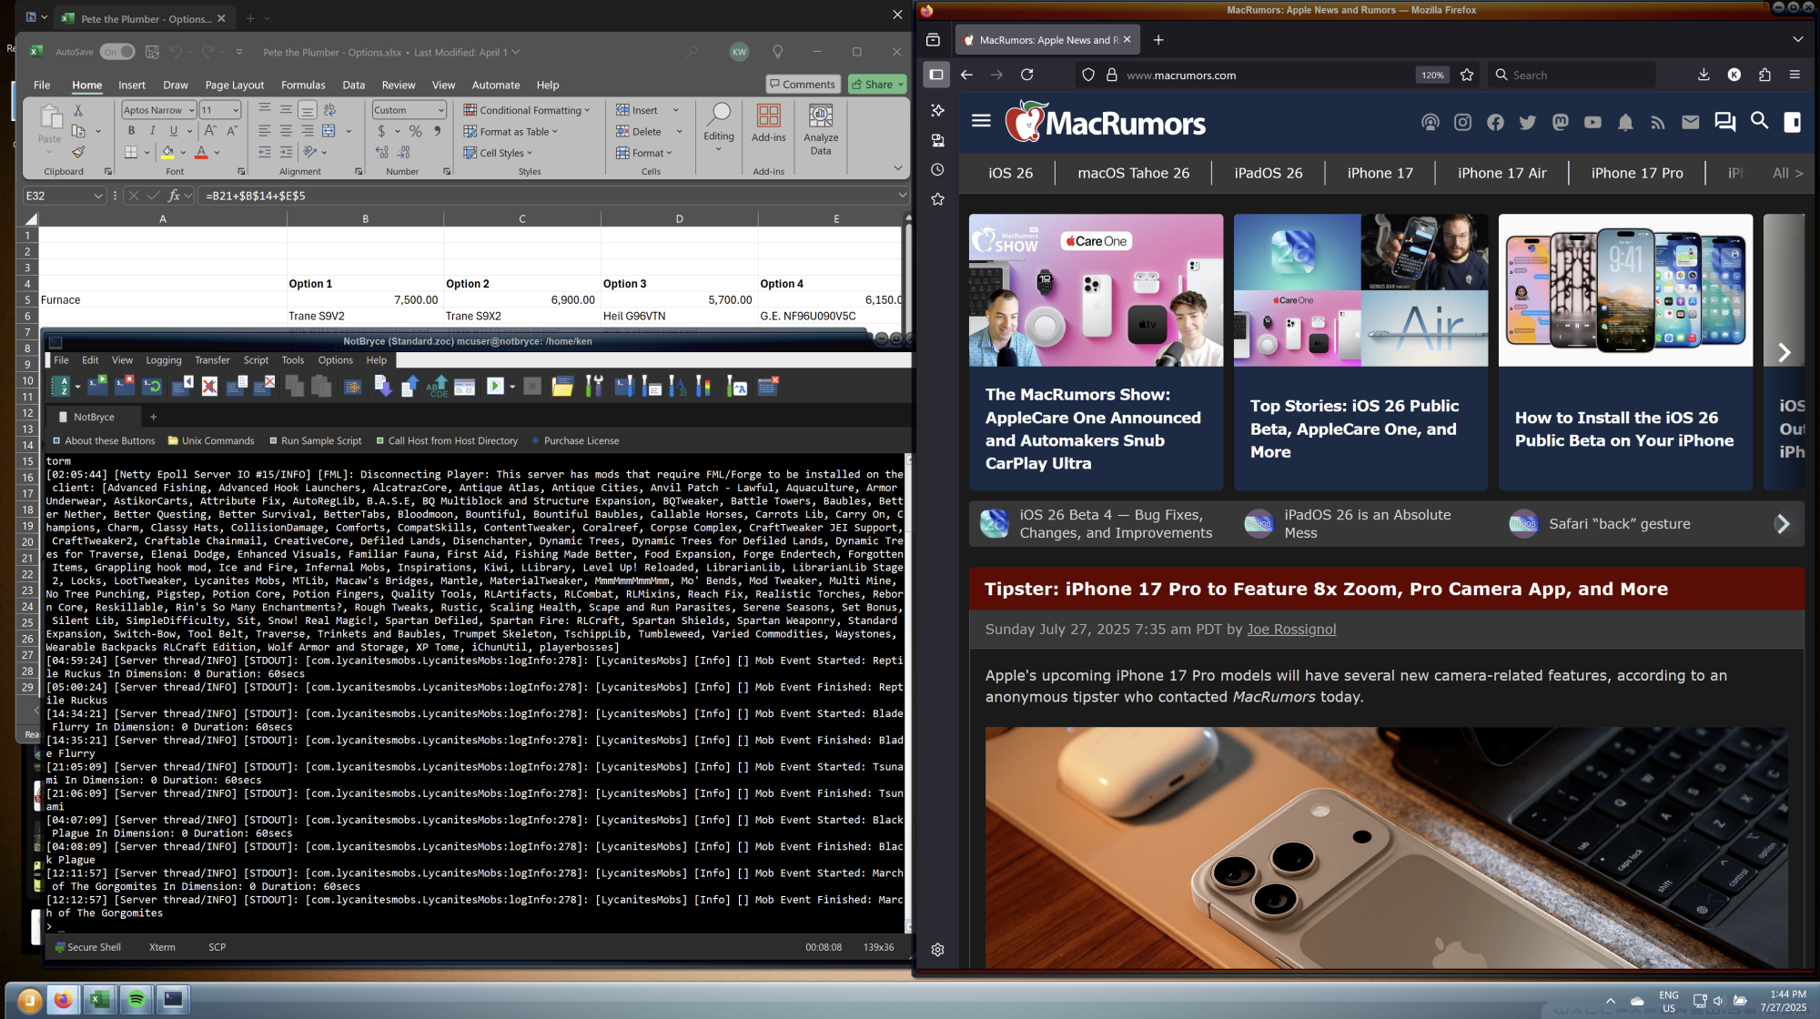Image resolution: width=1820 pixels, height=1019 pixels.
Task: Click Firefox bookmark star icon
Action: (x=1466, y=76)
